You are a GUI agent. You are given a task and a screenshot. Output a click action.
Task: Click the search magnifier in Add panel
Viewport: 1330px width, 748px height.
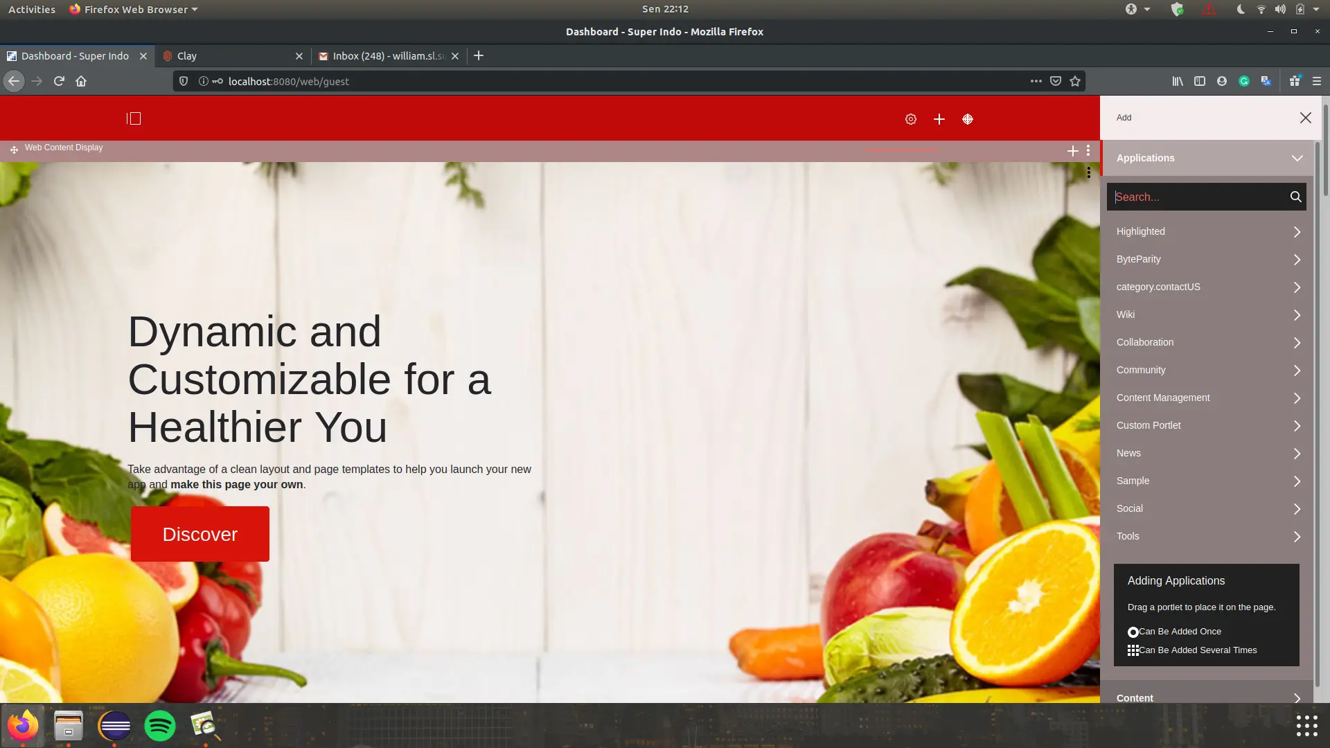(1295, 197)
